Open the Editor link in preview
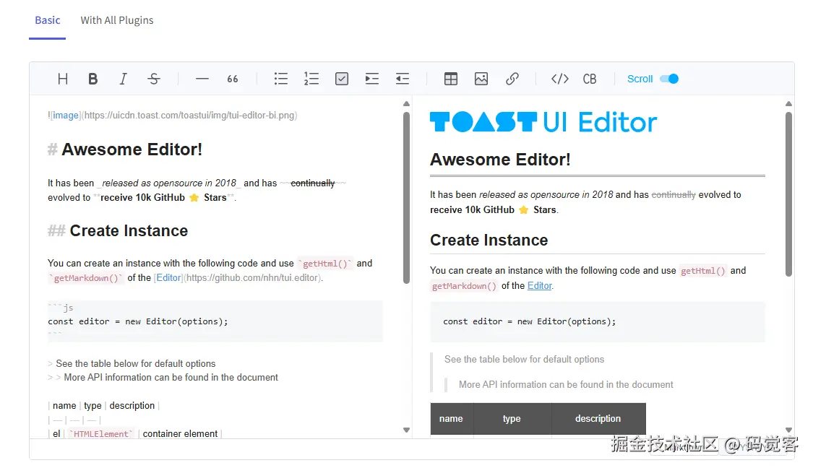This screenshot has height=468, width=813. (x=539, y=285)
